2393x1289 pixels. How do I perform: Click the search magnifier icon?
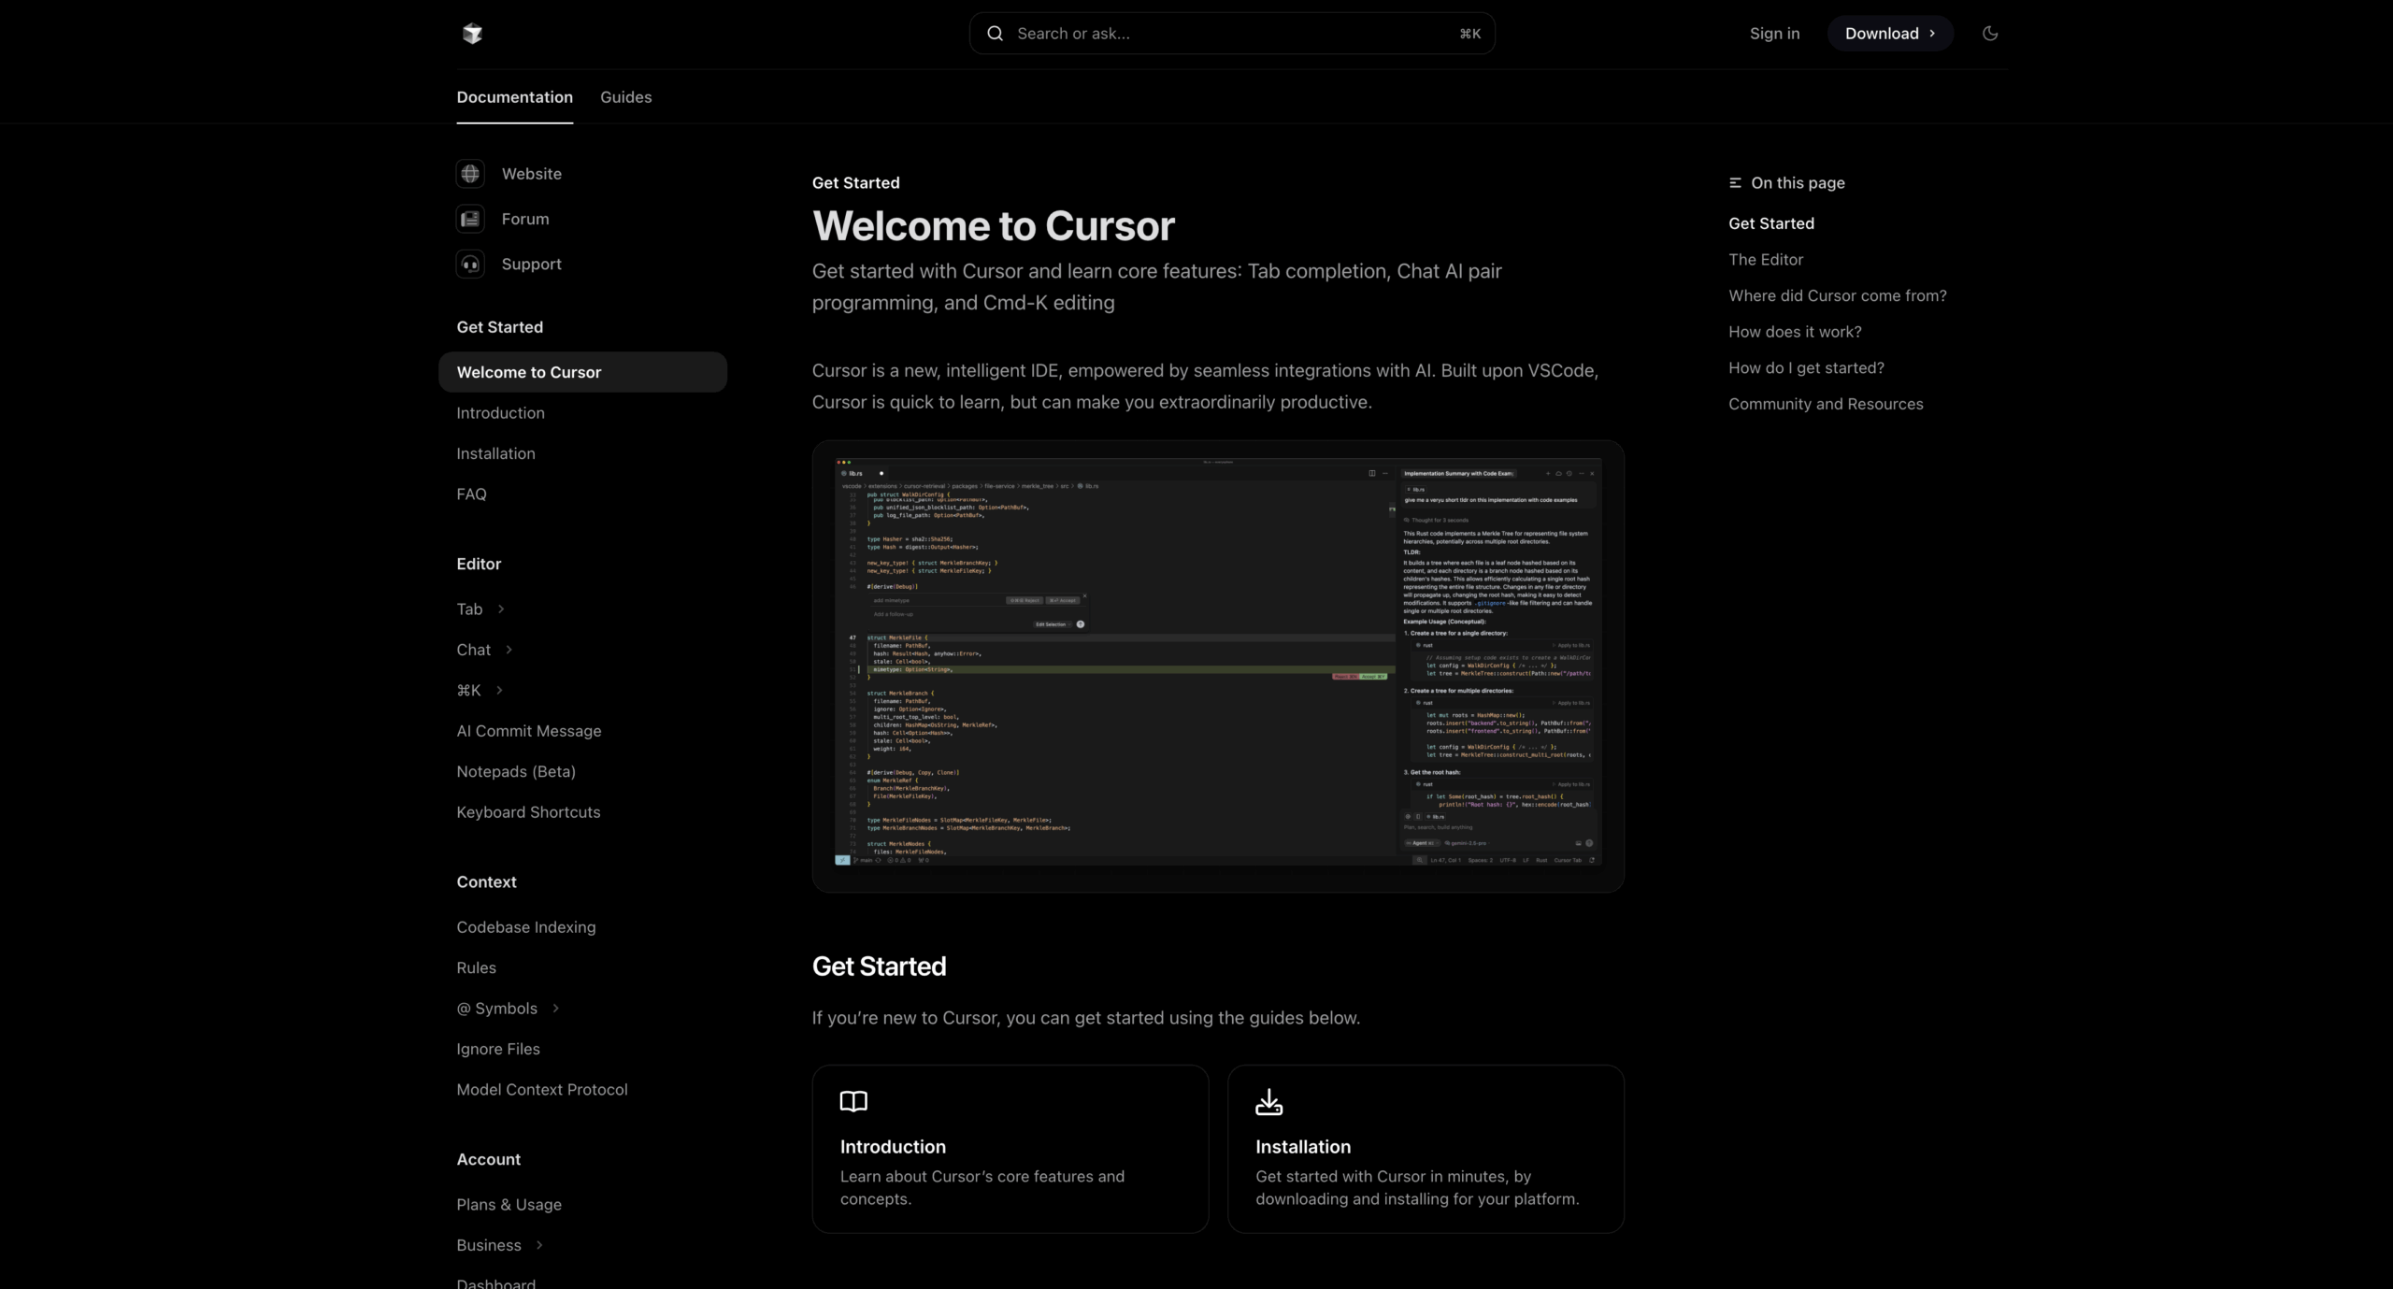pyautogui.click(x=995, y=34)
